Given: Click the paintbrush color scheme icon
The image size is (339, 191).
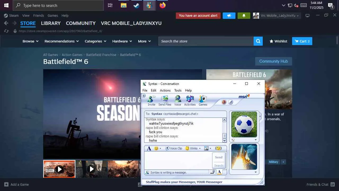Looking at the screenshot, I should point(230,102).
